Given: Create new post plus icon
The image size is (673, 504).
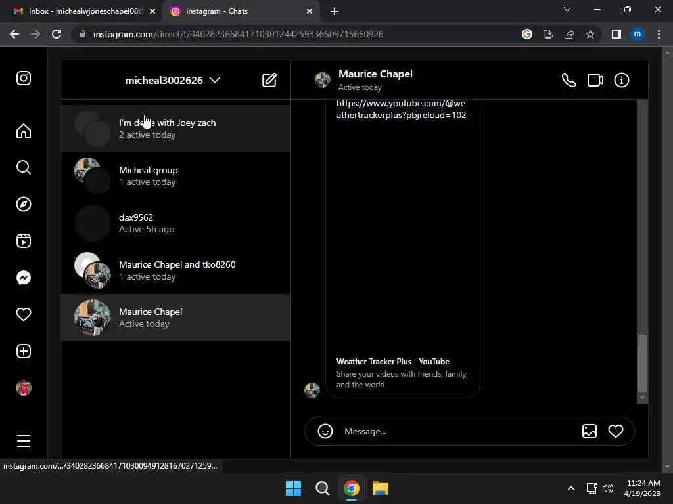Looking at the screenshot, I should (x=24, y=351).
